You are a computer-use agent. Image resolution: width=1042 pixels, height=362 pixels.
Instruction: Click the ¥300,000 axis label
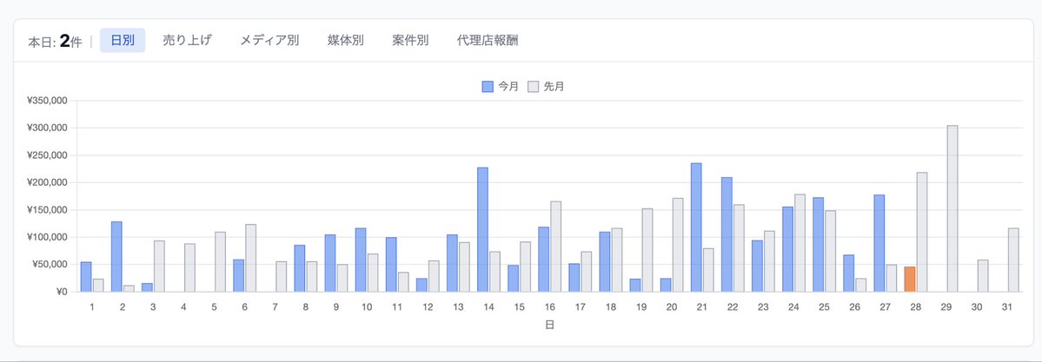pyautogui.click(x=47, y=128)
